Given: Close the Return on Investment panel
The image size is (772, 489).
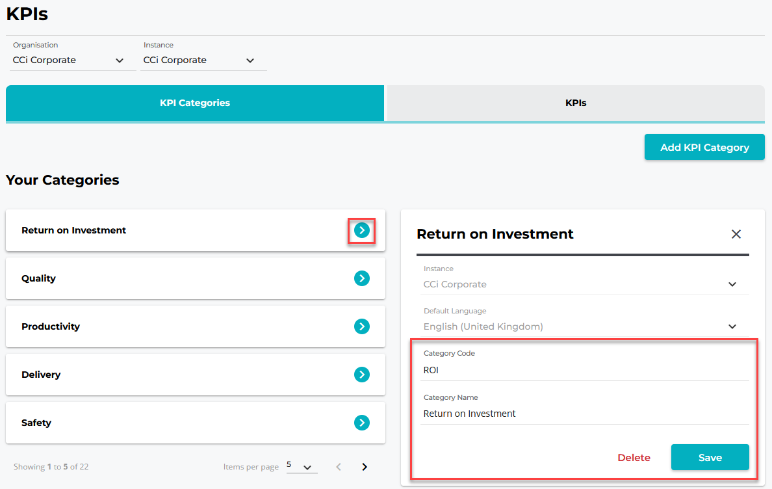Looking at the screenshot, I should tap(736, 234).
